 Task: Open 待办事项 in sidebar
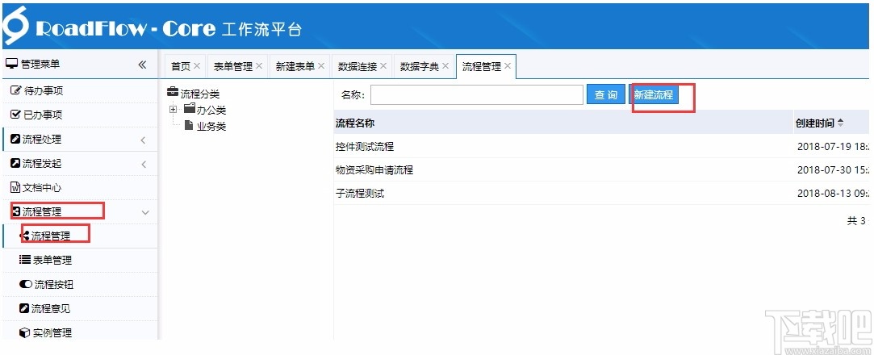[x=80, y=91]
